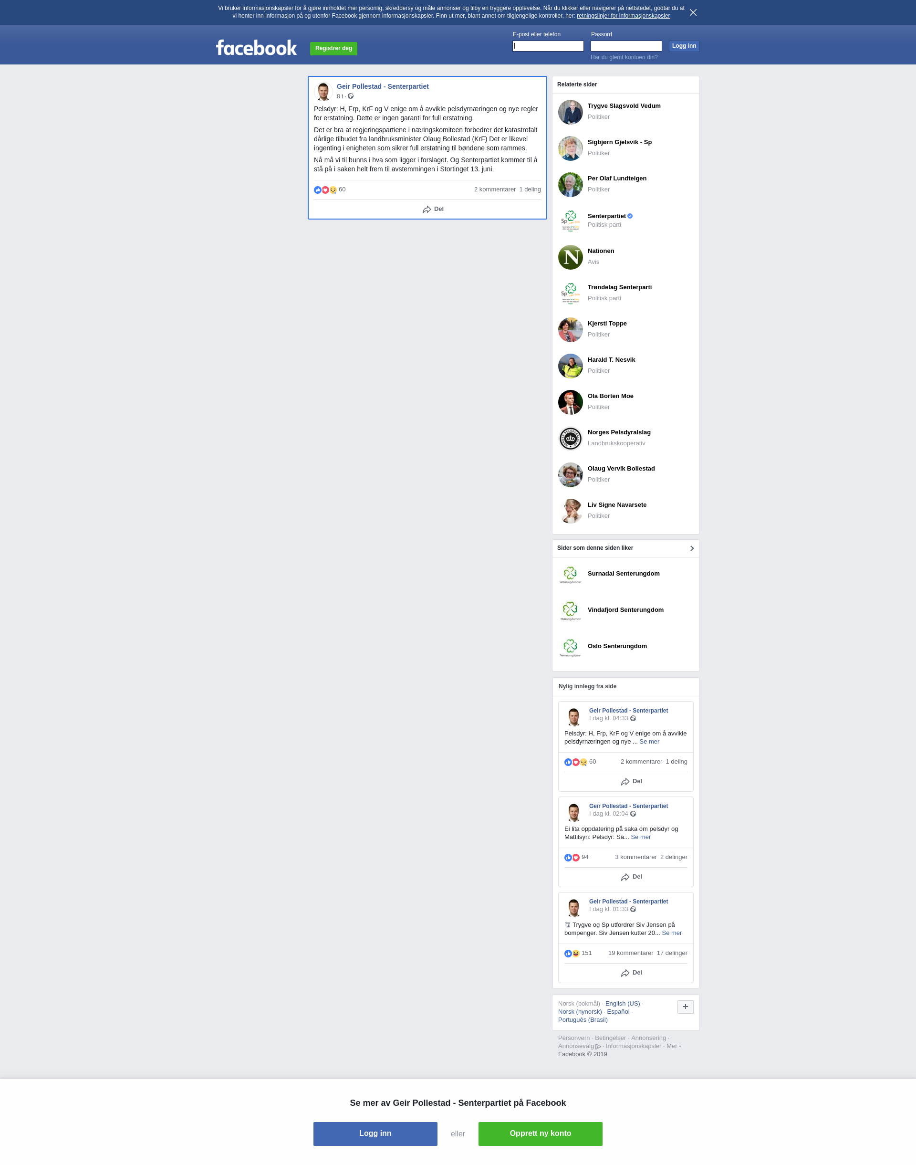Click the reaction icons on the main post

click(x=325, y=190)
